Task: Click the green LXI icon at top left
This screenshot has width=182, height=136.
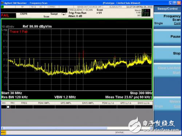Action: click(x=2, y=7)
